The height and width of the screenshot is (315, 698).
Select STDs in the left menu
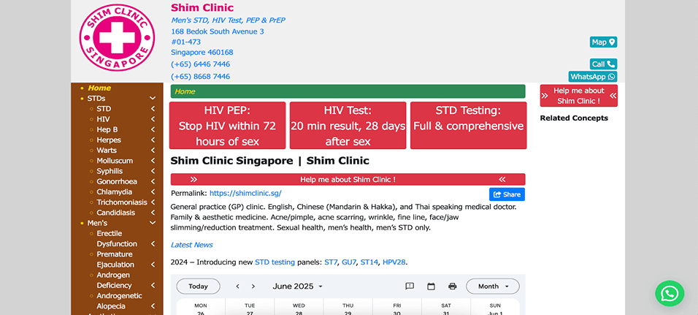click(x=96, y=99)
